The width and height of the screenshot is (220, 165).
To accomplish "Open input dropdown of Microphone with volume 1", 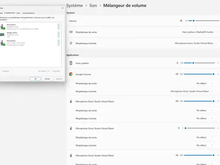I will click(205, 145).
